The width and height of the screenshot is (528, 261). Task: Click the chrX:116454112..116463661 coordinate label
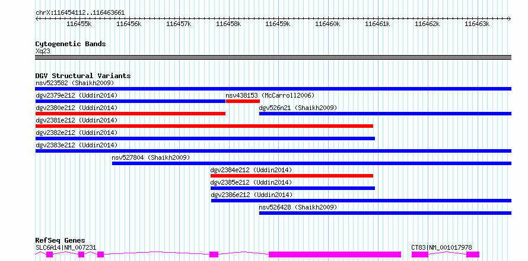pyautogui.click(x=80, y=13)
